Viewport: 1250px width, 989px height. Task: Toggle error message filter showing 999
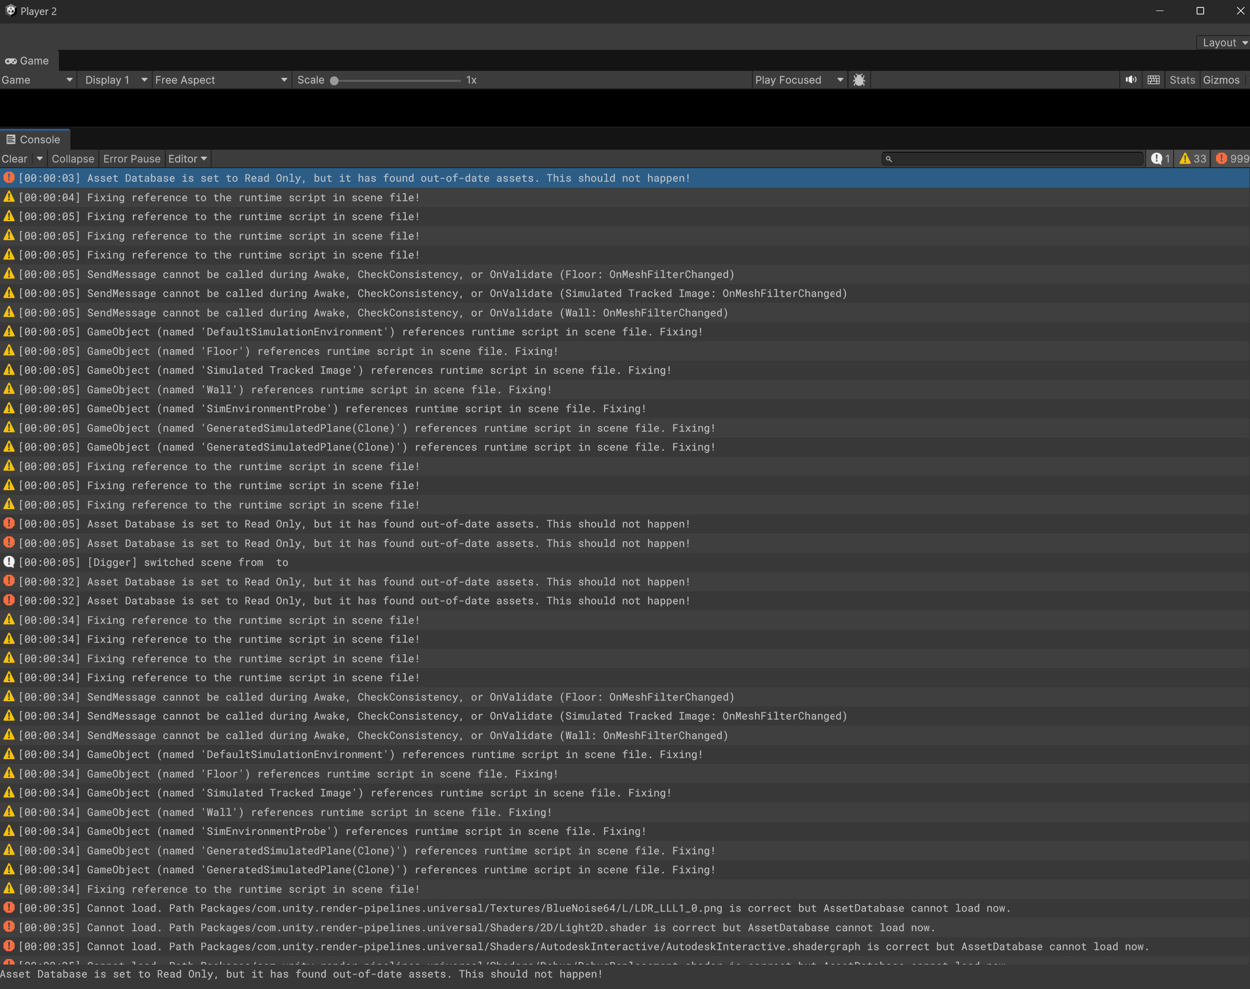pyautogui.click(x=1232, y=159)
